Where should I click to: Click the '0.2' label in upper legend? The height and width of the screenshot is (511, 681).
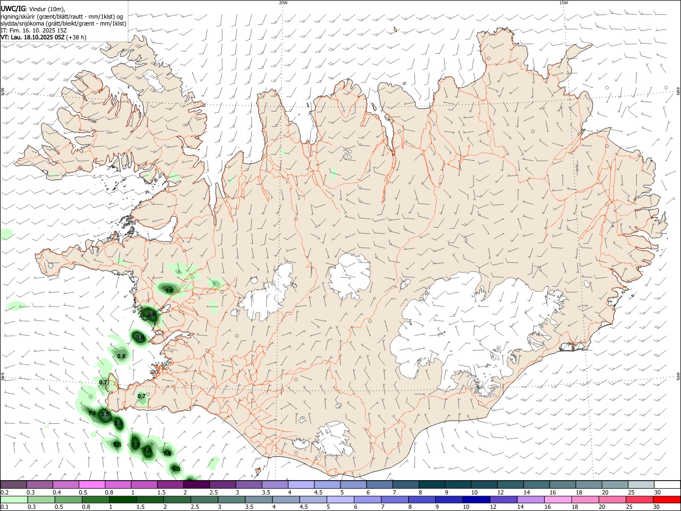coord(5,492)
